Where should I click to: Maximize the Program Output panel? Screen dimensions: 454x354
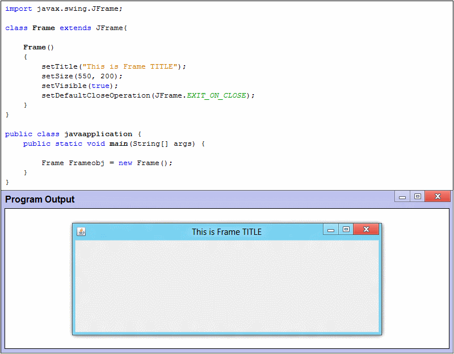[x=418, y=196]
